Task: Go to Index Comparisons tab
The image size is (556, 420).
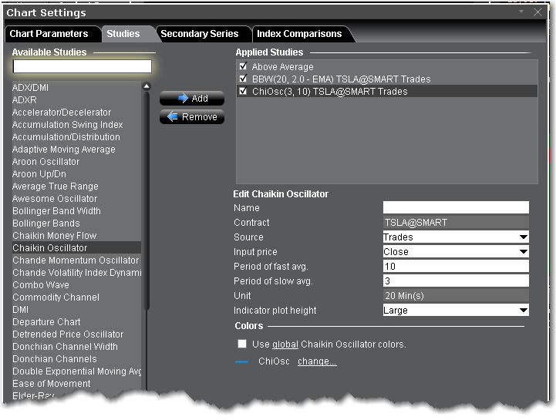Action: coord(299,34)
